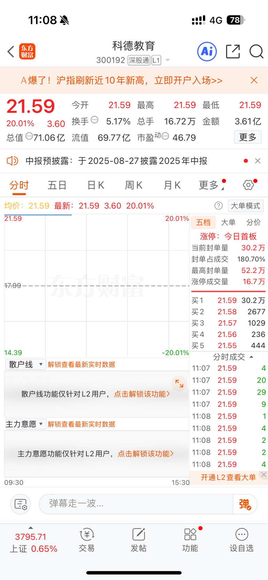Image resolution: width=268 pixels, height=580 pixels.
Task: Switch to the 周K tab
Action: [x=134, y=185]
